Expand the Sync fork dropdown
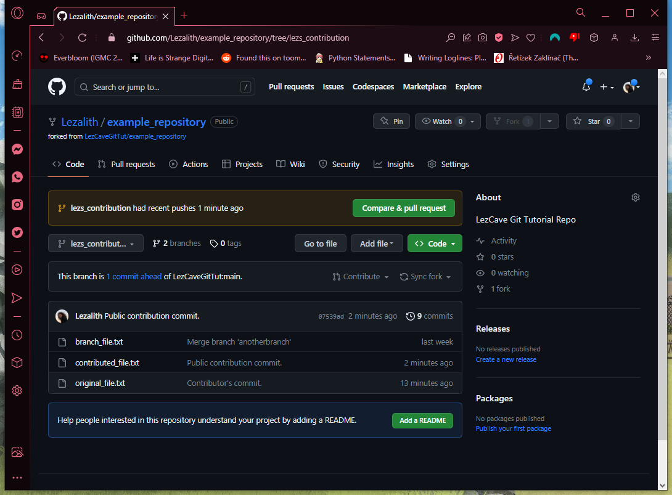Screen dimensions: 672x495 pyautogui.click(x=425, y=276)
